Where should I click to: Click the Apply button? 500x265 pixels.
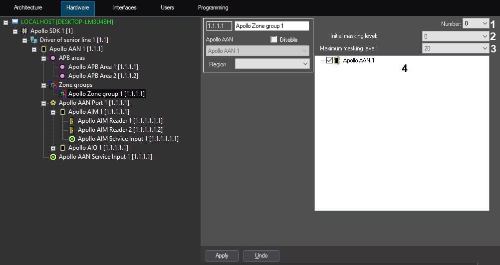(x=222, y=256)
